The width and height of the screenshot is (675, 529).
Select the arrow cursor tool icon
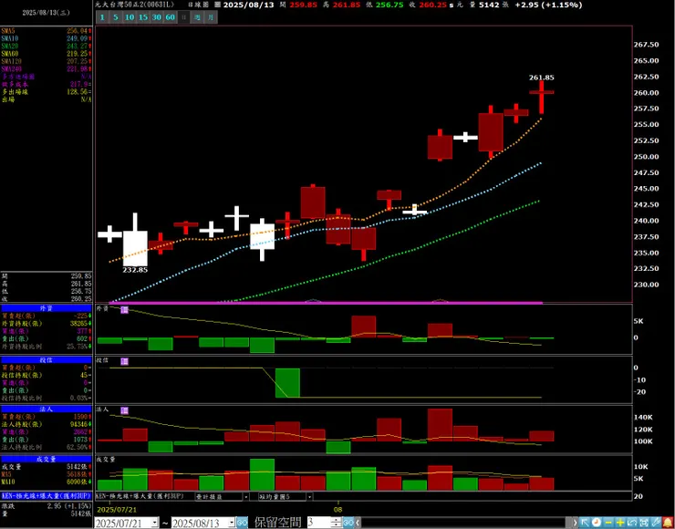585,523
